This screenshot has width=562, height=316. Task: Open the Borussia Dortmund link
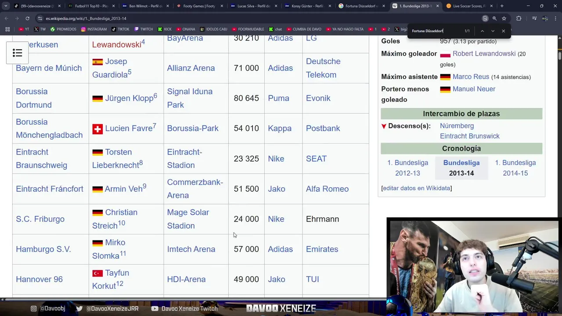pos(34,98)
